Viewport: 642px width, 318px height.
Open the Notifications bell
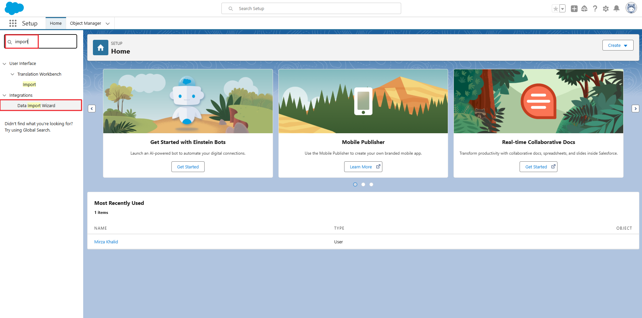[616, 9]
